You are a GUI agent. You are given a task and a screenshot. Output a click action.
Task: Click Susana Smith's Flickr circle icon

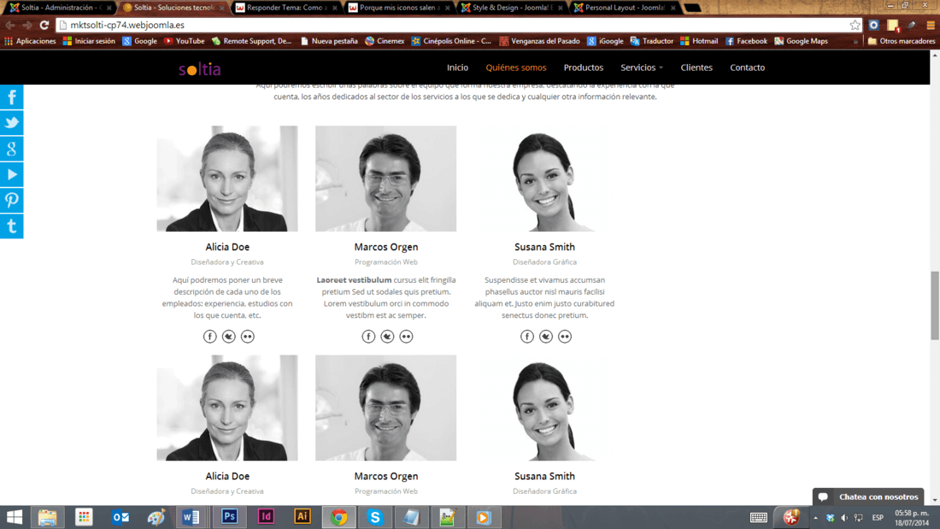tap(565, 337)
